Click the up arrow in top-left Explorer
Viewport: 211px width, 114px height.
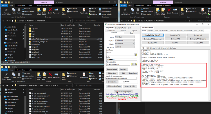(x=12, y=21)
